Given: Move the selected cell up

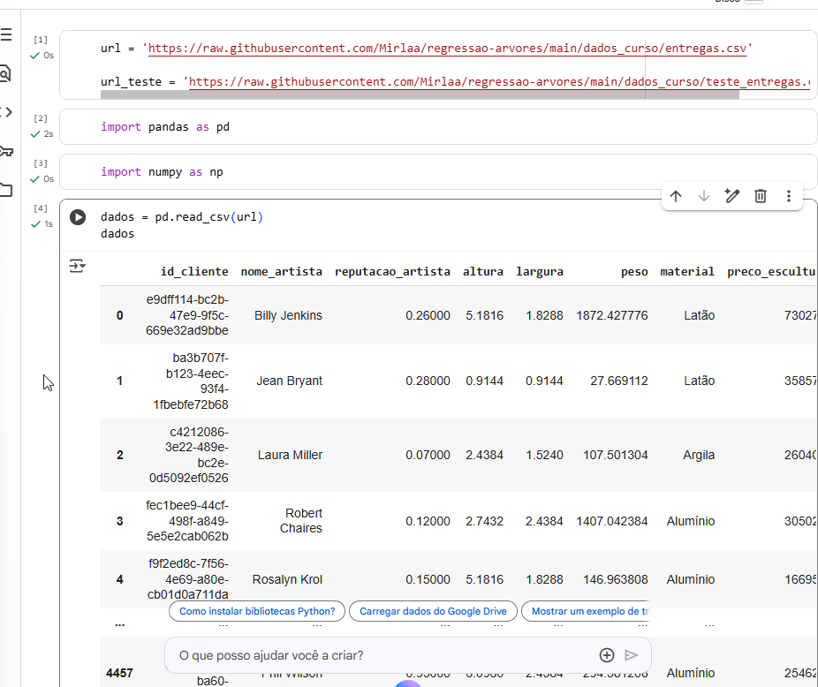Looking at the screenshot, I should tap(676, 196).
